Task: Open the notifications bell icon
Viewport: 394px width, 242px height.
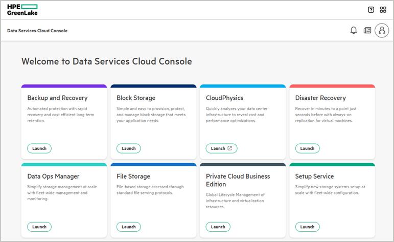Action: pyautogui.click(x=354, y=30)
